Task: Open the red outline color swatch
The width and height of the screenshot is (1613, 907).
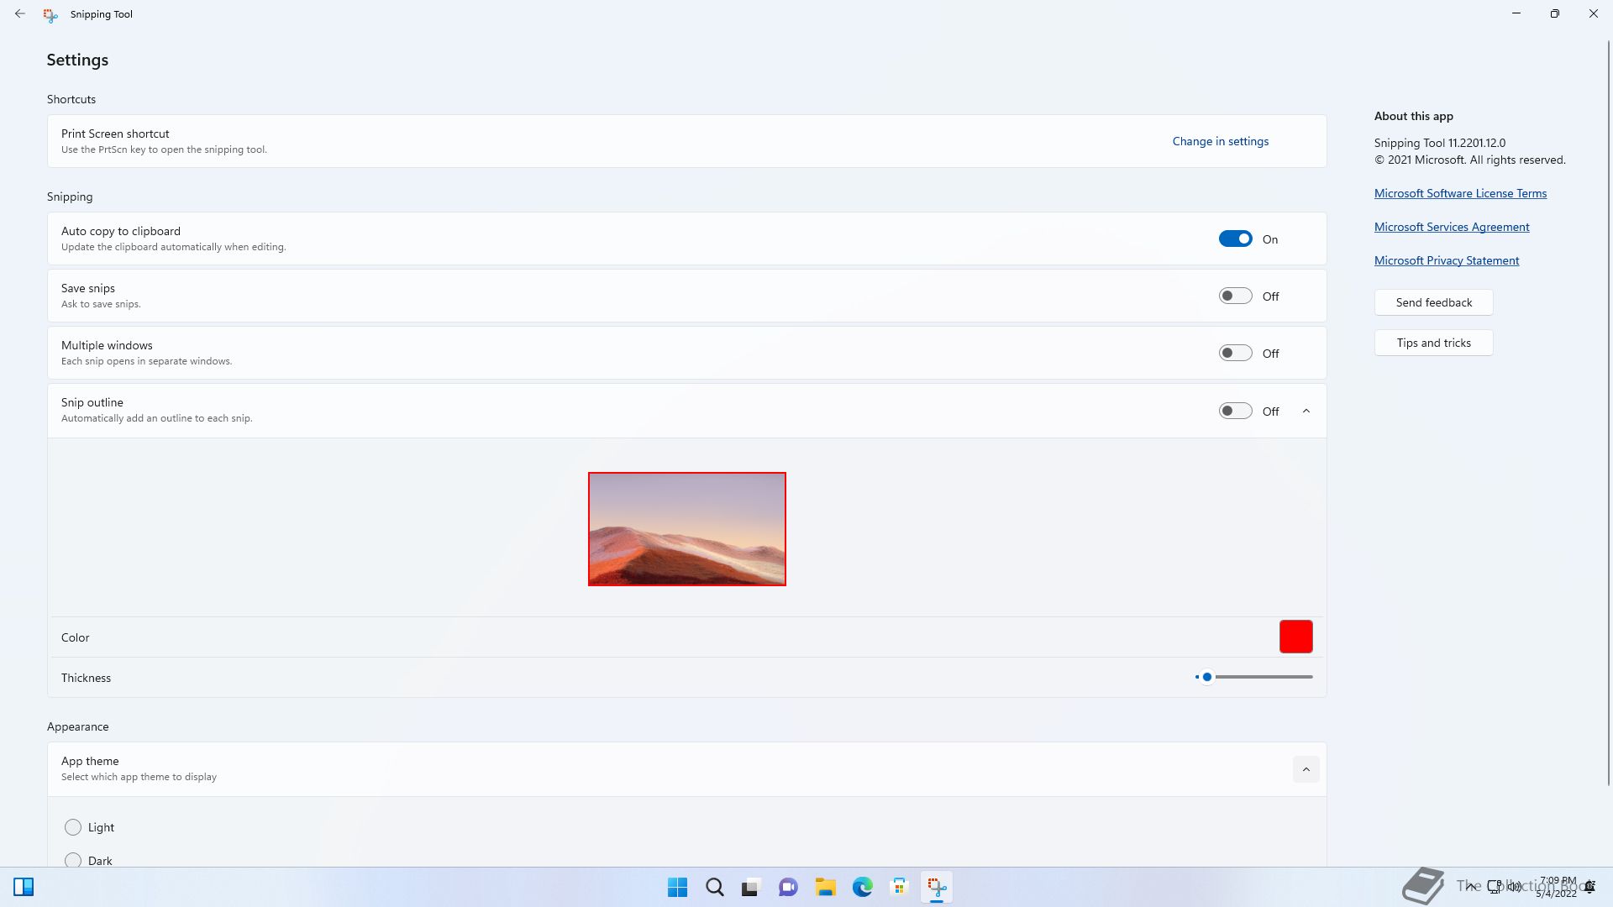Action: [1295, 637]
